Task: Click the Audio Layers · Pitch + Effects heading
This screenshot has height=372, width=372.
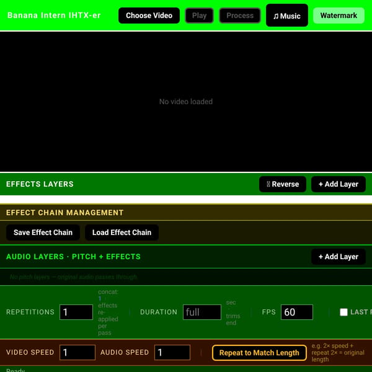Action: click(x=73, y=257)
